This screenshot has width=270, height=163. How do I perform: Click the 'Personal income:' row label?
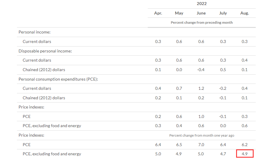[x=34, y=32]
